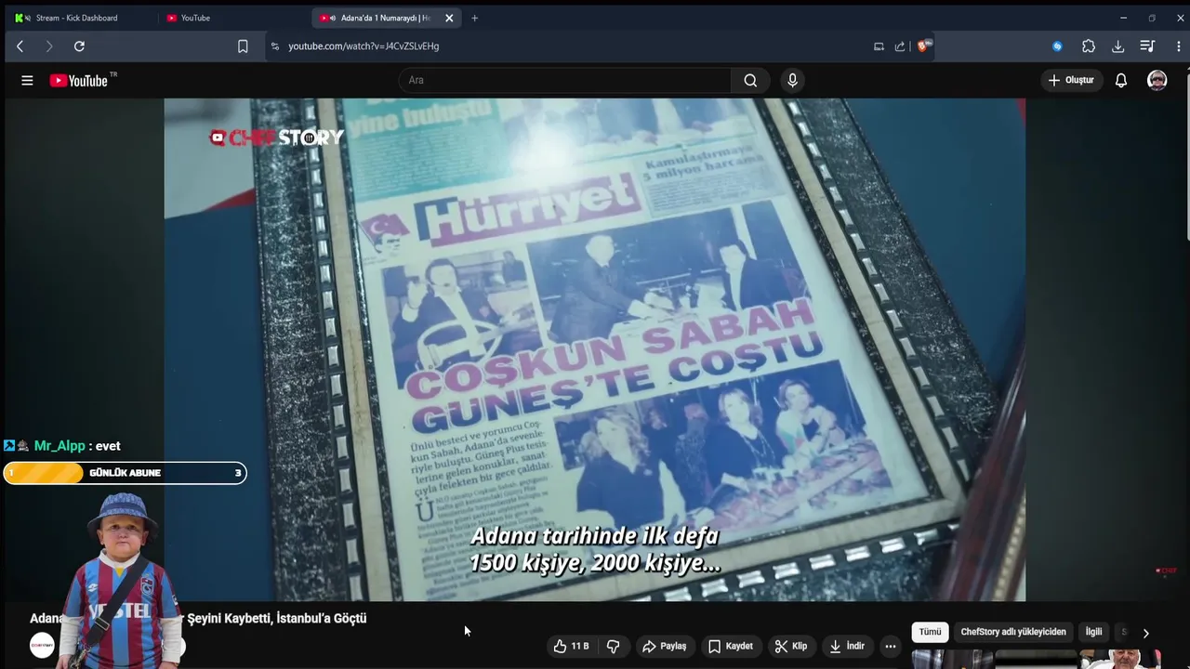Select the Tümü filter chip
Viewport: 1190px width, 669px height.
click(930, 632)
